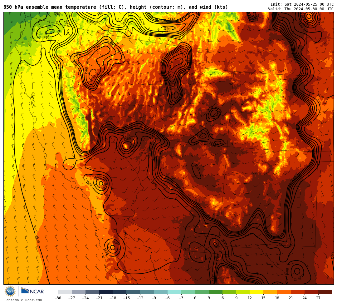The image size is (337, 304).
Task: Click the NSF logo
Action: 10,291
